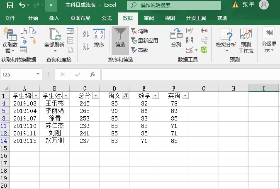The height and width of the screenshot is (189, 280).
Task: Select the cell with total score 265
Action: (84, 111)
